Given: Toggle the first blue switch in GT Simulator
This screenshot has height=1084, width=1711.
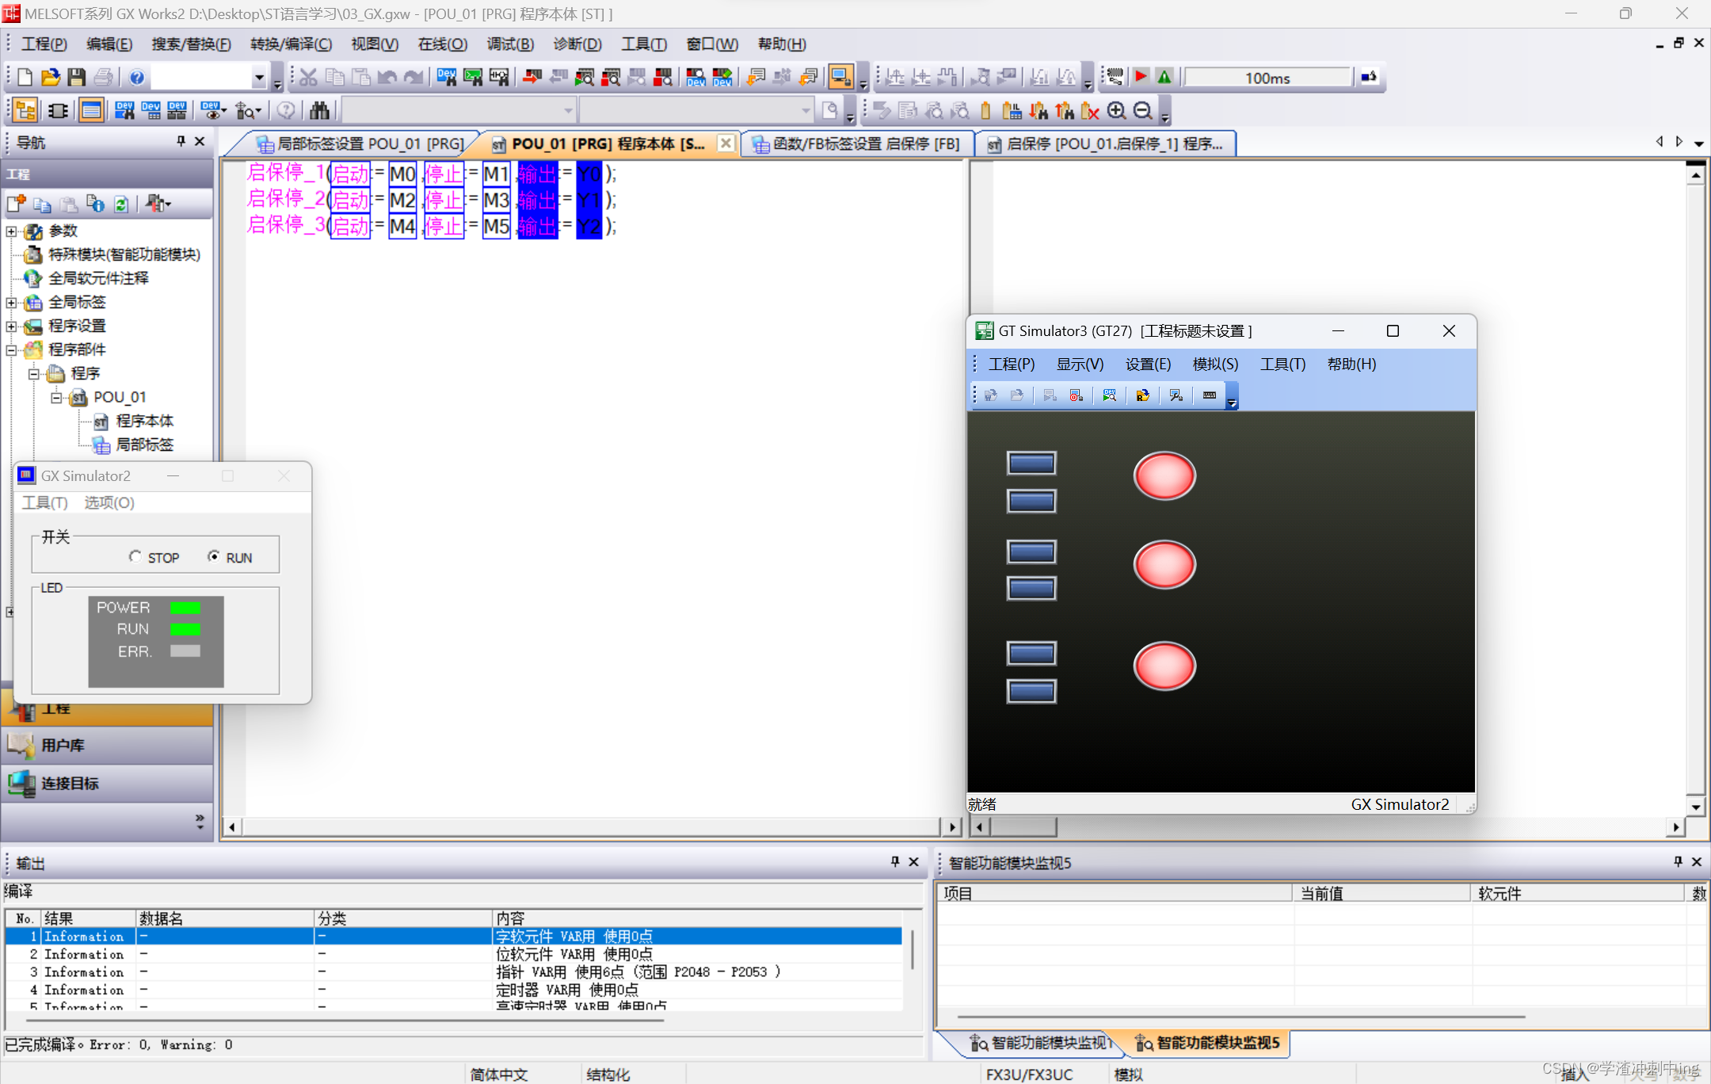Looking at the screenshot, I should (x=1031, y=463).
